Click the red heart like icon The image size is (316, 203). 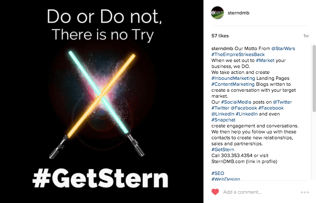pyautogui.click(x=215, y=192)
